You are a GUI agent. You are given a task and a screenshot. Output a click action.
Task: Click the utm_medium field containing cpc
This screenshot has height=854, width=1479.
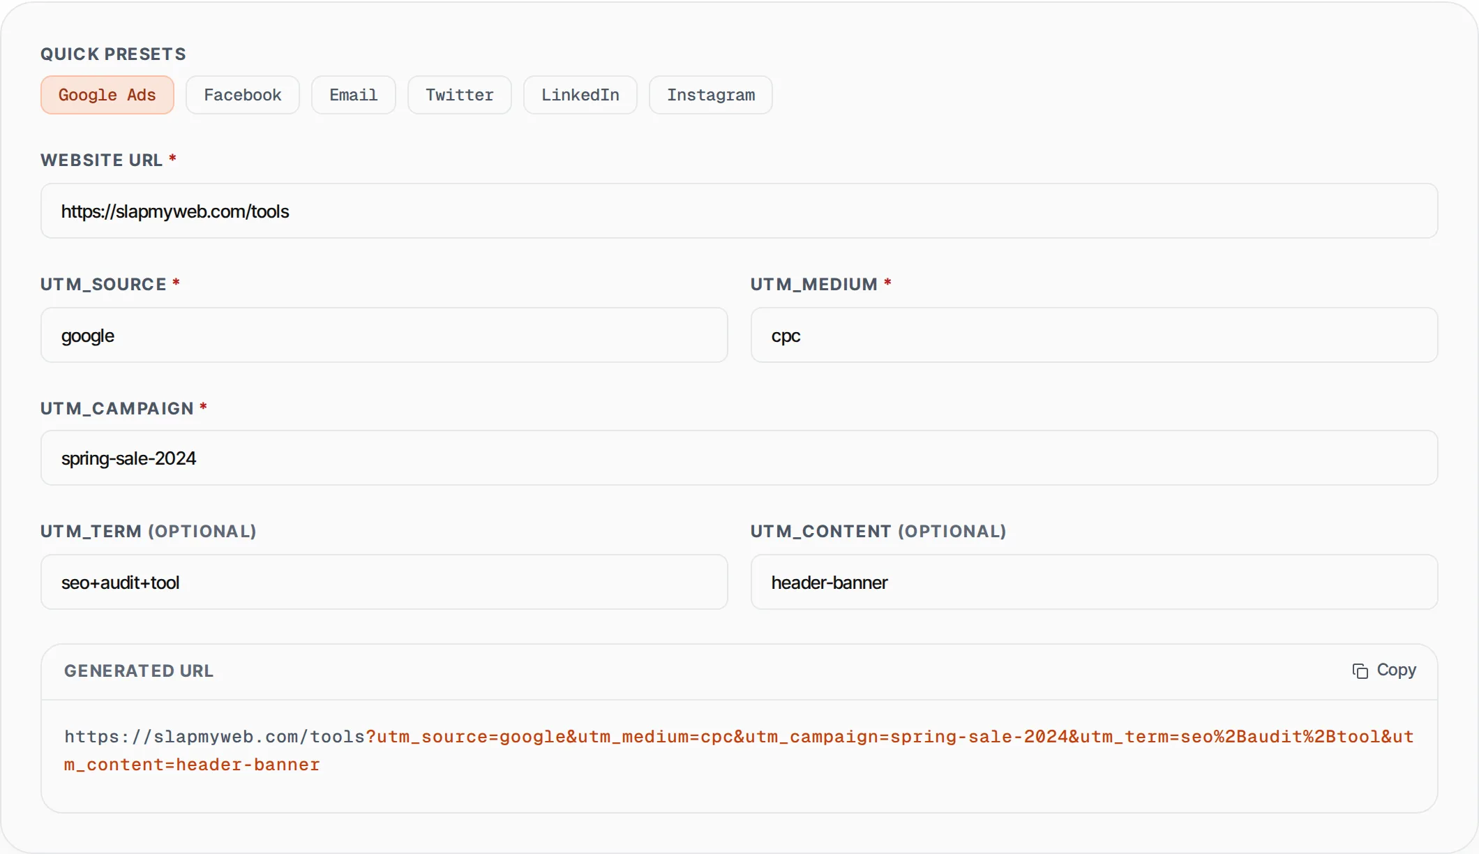(1095, 335)
